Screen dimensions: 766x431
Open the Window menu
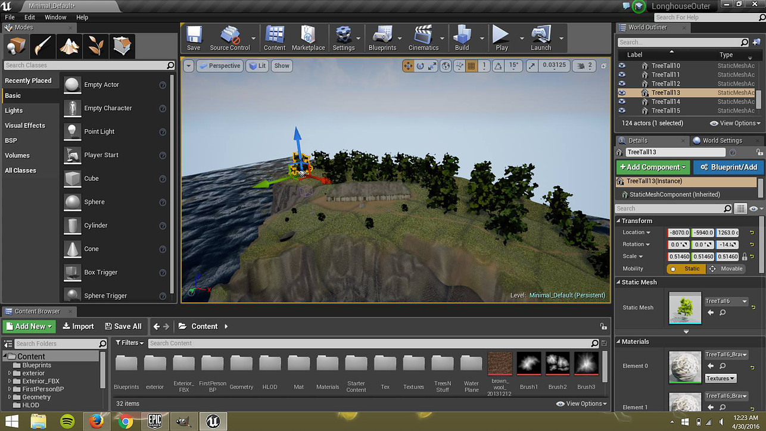[x=55, y=17]
